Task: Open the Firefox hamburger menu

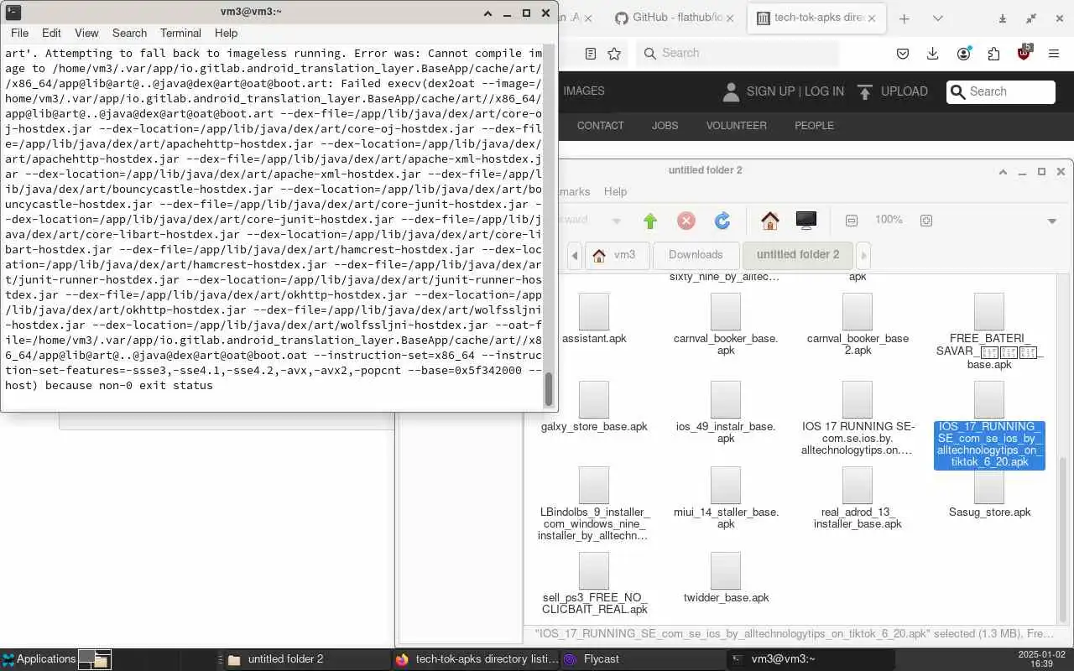Action: (1054, 54)
